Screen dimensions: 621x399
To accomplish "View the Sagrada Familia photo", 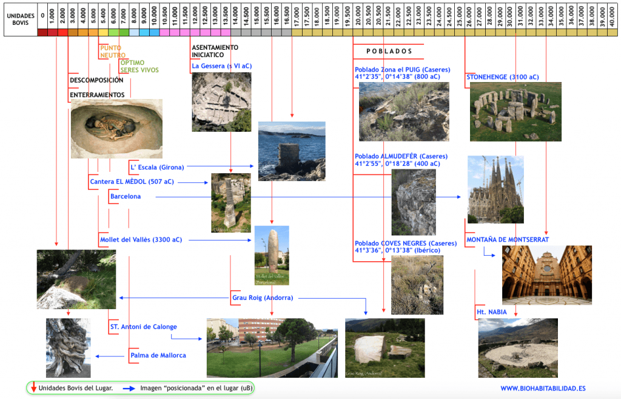I will (495, 189).
